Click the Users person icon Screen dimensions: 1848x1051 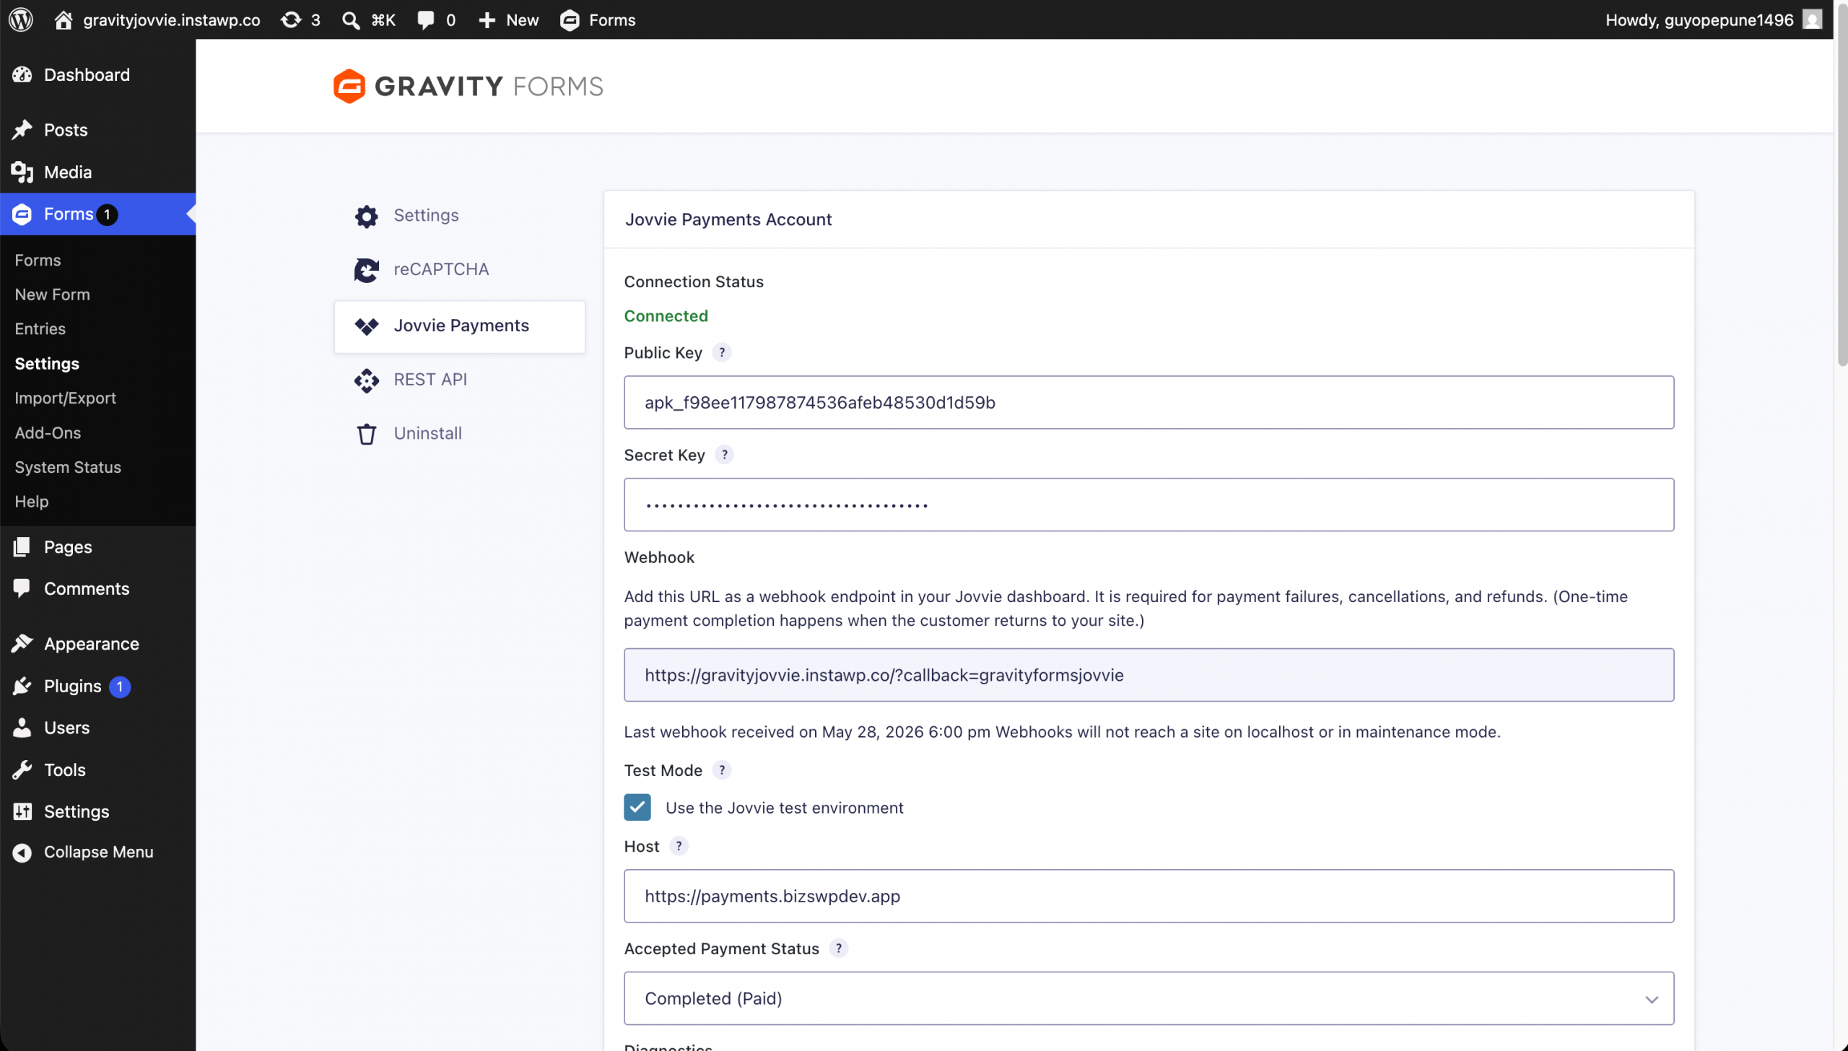pyautogui.click(x=22, y=728)
